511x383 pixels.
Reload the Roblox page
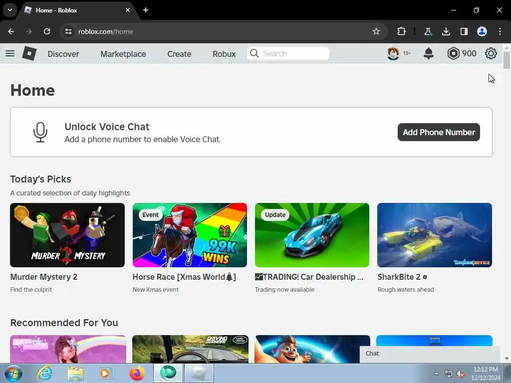(x=47, y=31)
